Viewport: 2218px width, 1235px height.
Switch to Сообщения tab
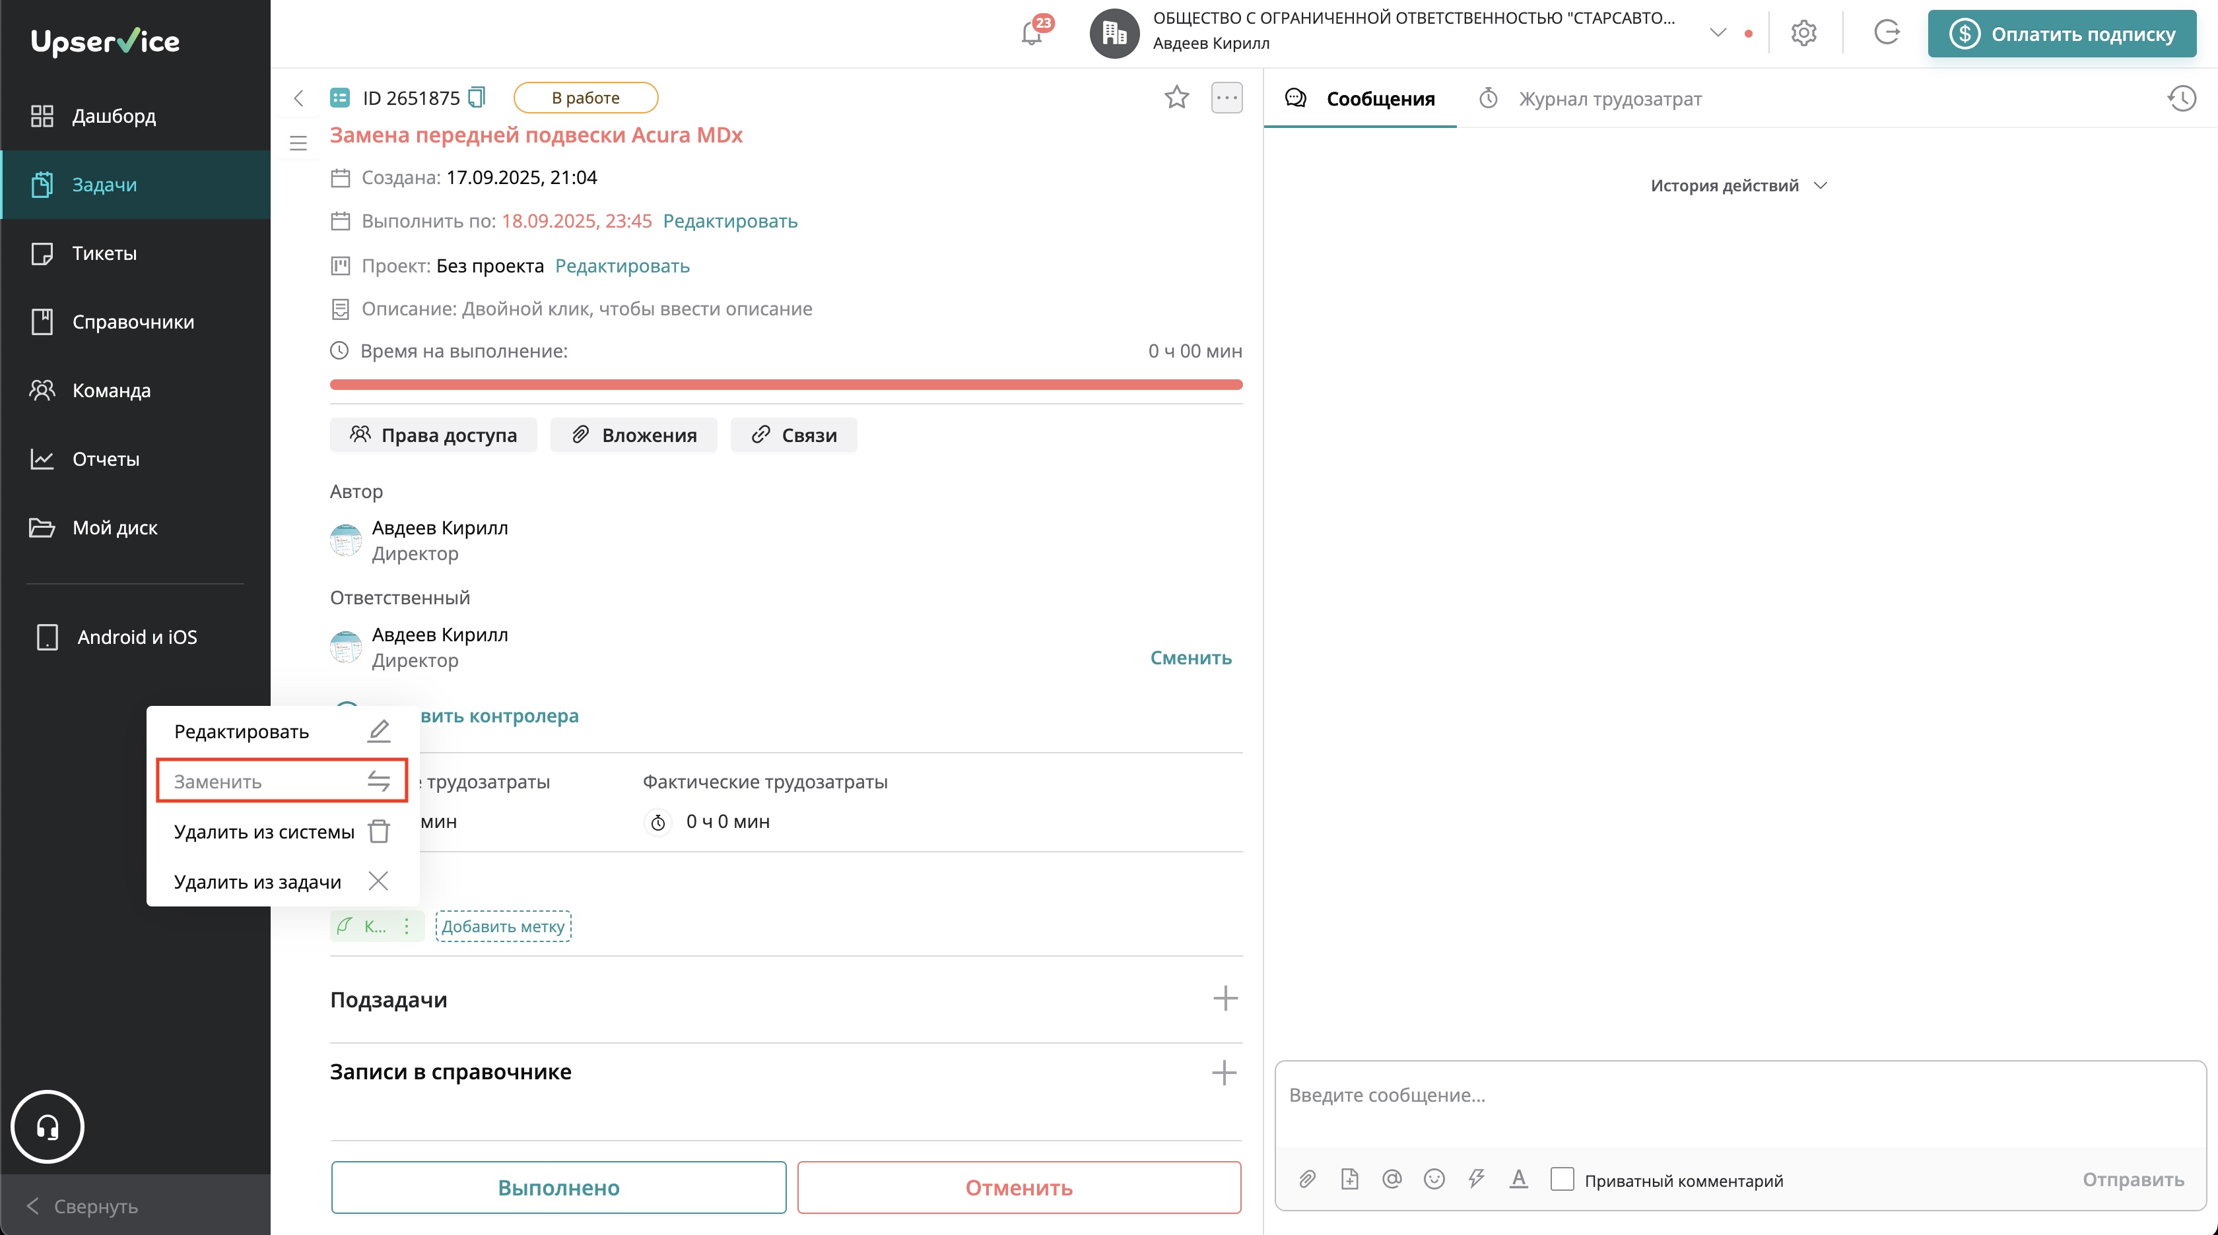click(x=1361, y=99)
